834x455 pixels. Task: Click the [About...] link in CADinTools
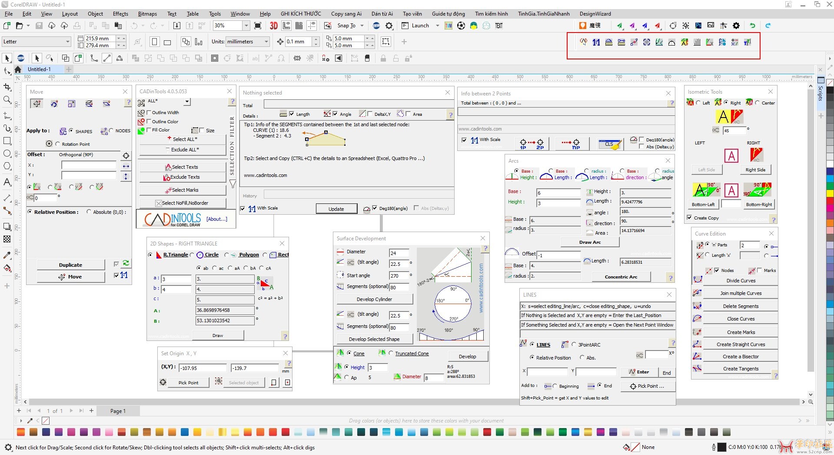(x=217, y=219)
